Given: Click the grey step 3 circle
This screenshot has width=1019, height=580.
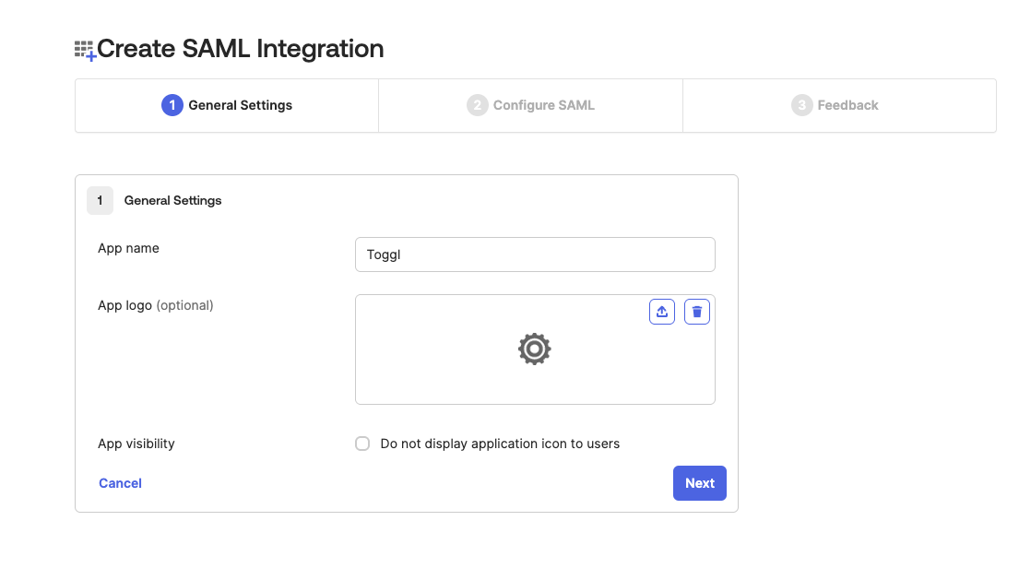Looking at the screenshot, I should pyautogui.click(x=801, y=105).
